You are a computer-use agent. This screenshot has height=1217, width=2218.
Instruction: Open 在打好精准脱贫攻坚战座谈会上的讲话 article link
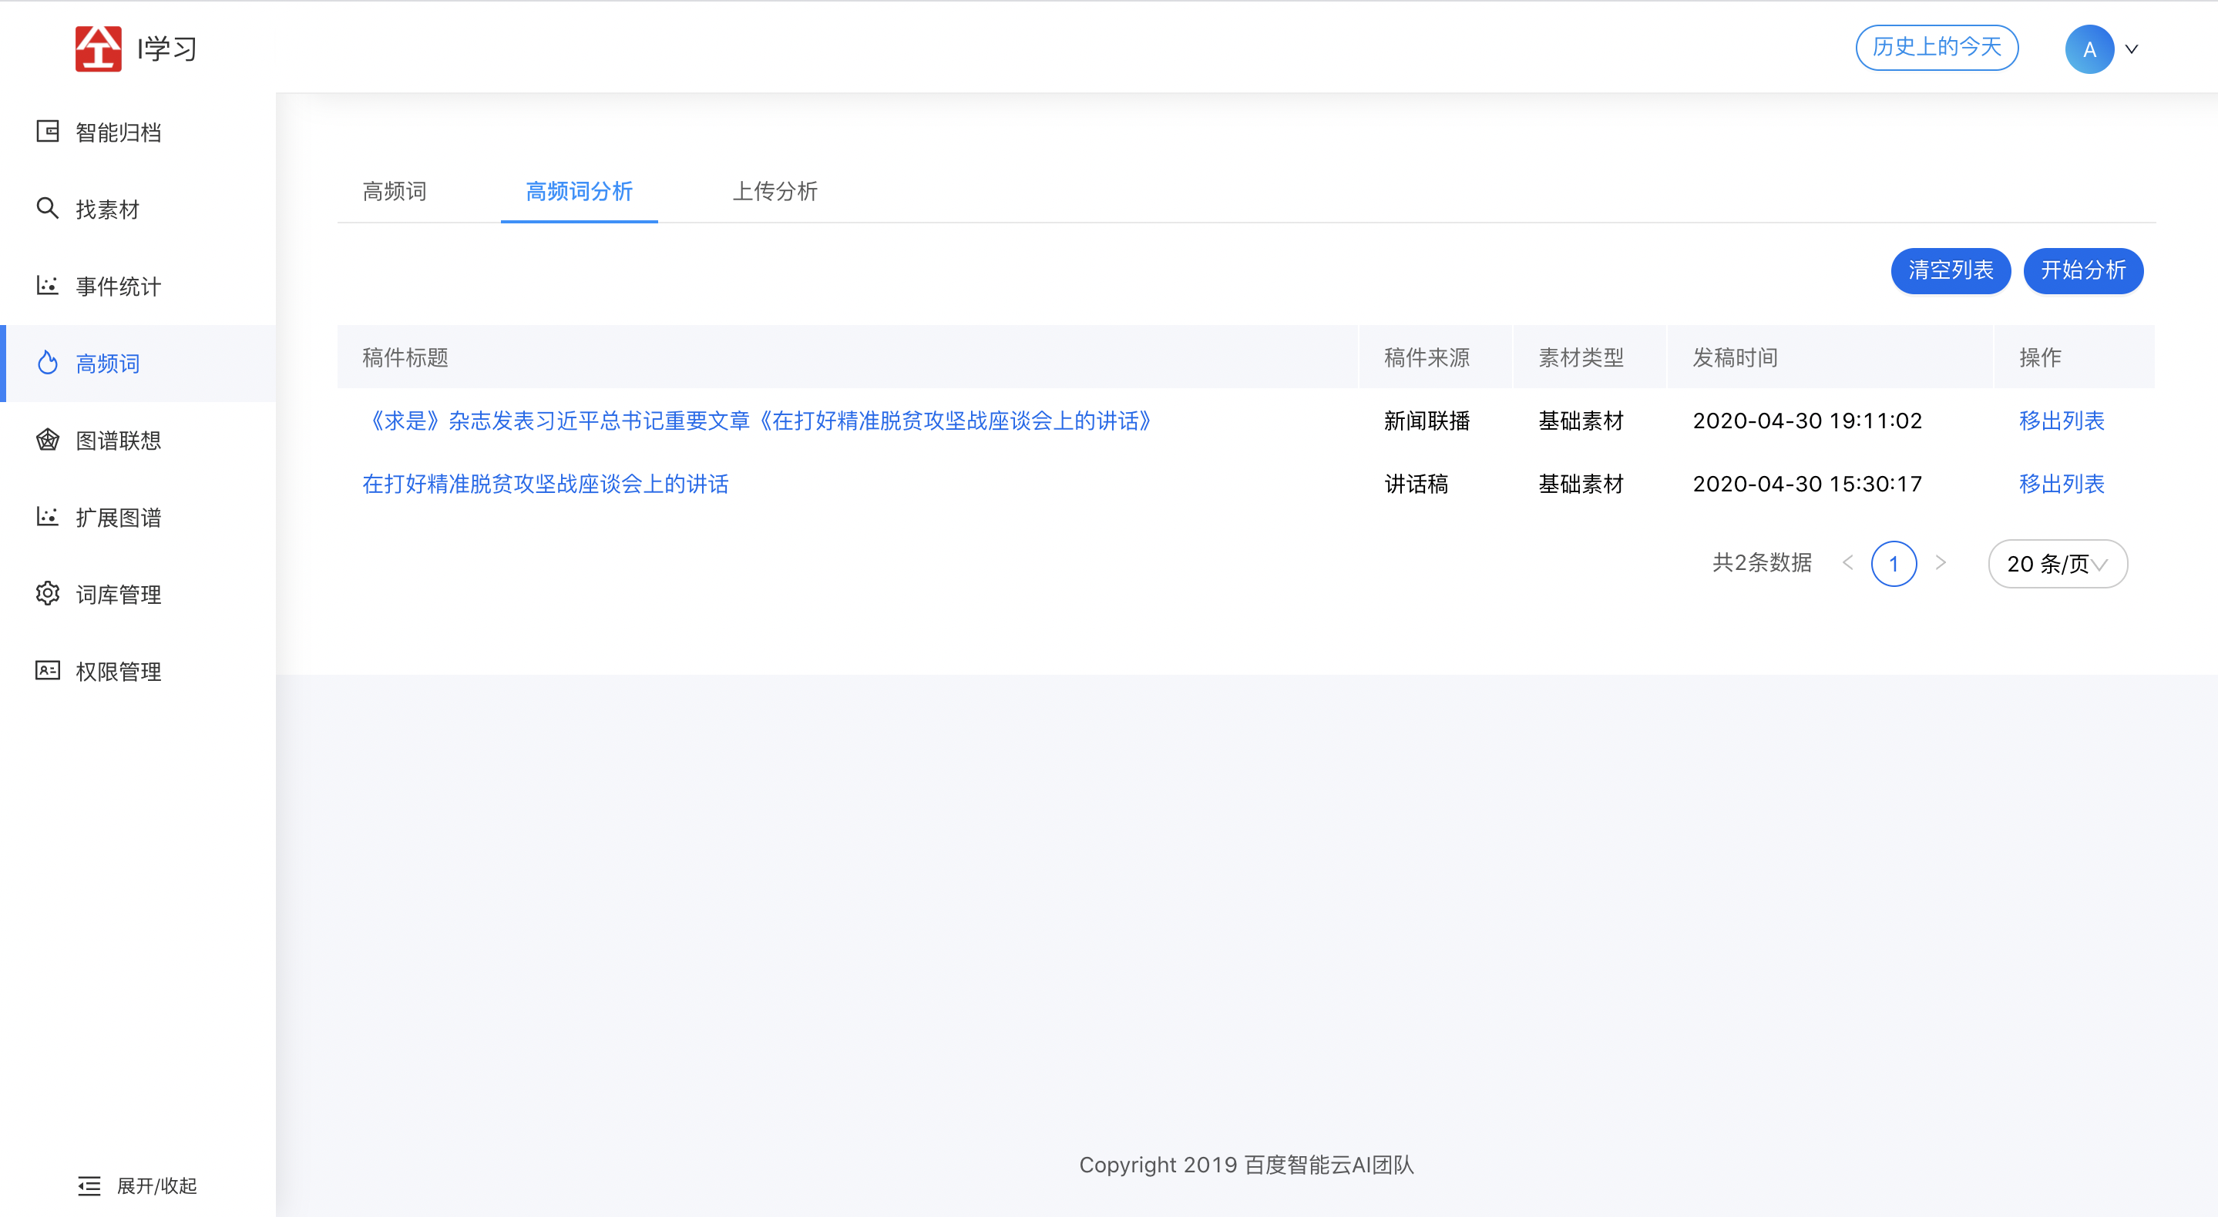(545, 484)
